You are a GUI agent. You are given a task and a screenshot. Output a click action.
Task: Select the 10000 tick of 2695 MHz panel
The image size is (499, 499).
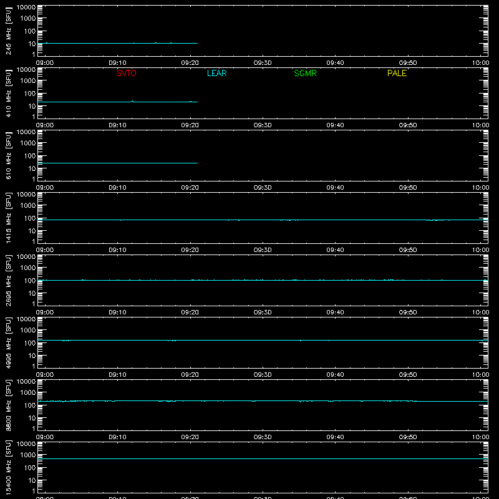click(x=26, y=257)
